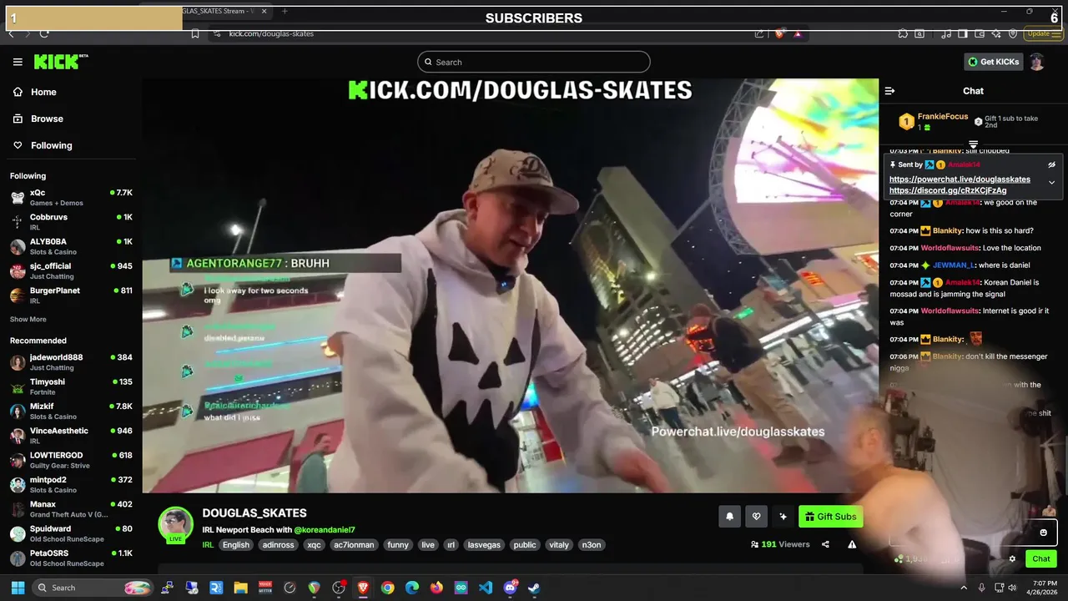Collapse the chat panel arrow icon

[889, 91]
